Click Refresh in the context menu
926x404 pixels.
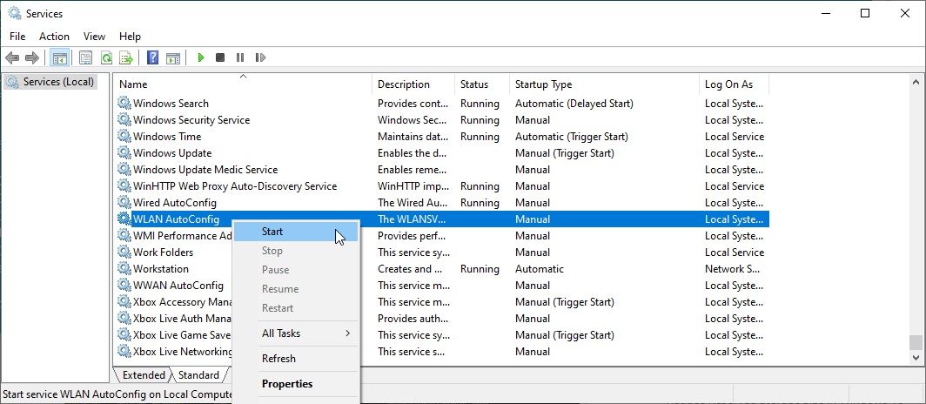point(278,359)
